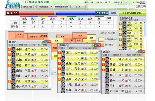
Task: Open the 選挙区一覧 menu
Action: click(x=28, y=7)
